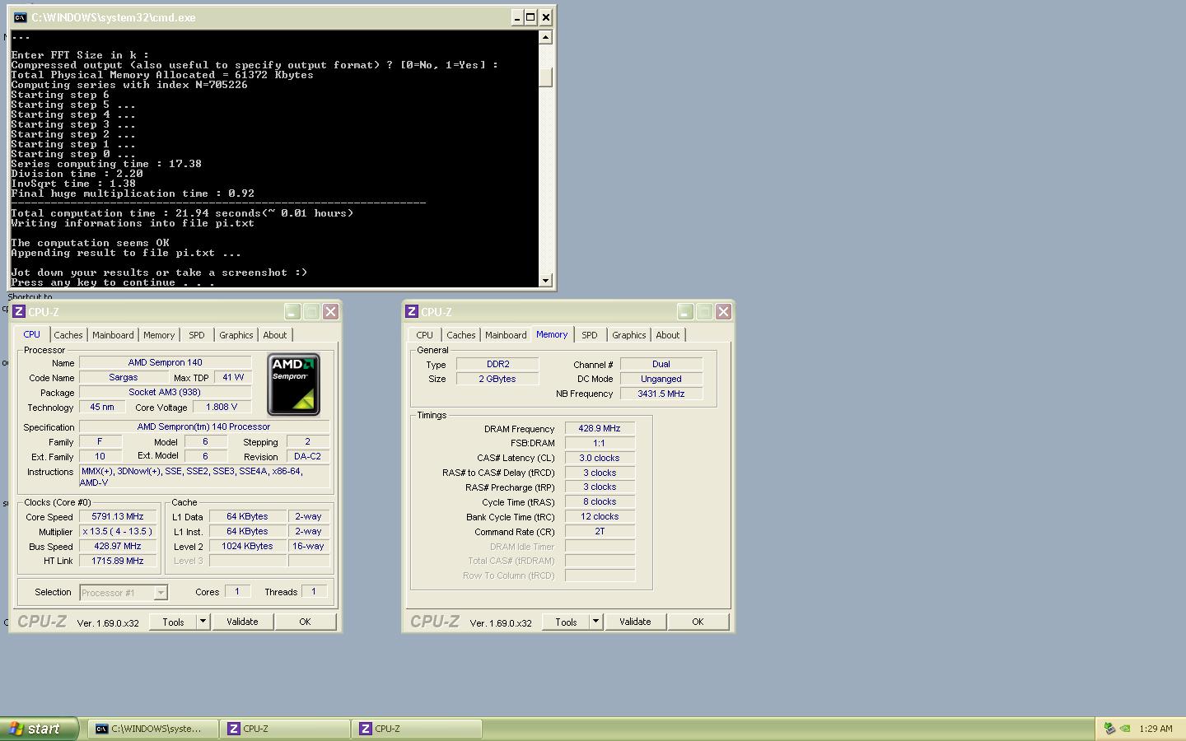Screen dimensions: 1186x741
Task: Select the Memory tab in the right CPU-Z window
Action: click(552, 334)
